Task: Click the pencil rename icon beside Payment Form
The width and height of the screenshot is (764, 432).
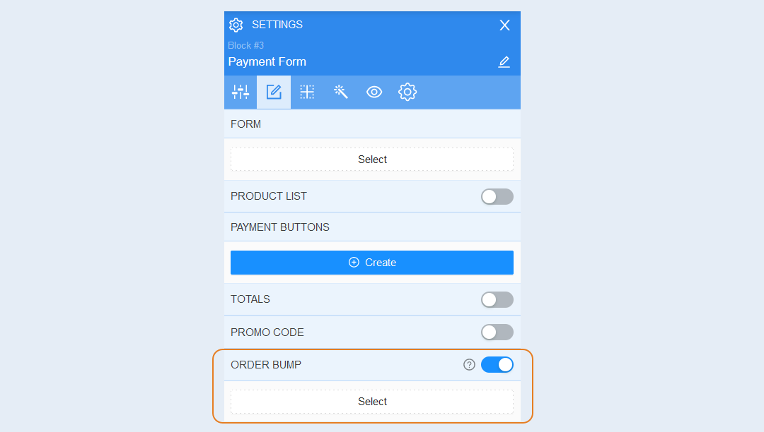Action: (x=504, y=62)
